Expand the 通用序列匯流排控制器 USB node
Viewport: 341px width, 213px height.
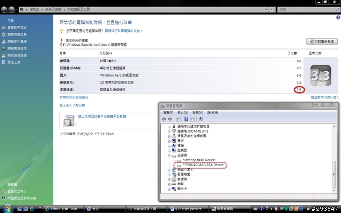169,127
